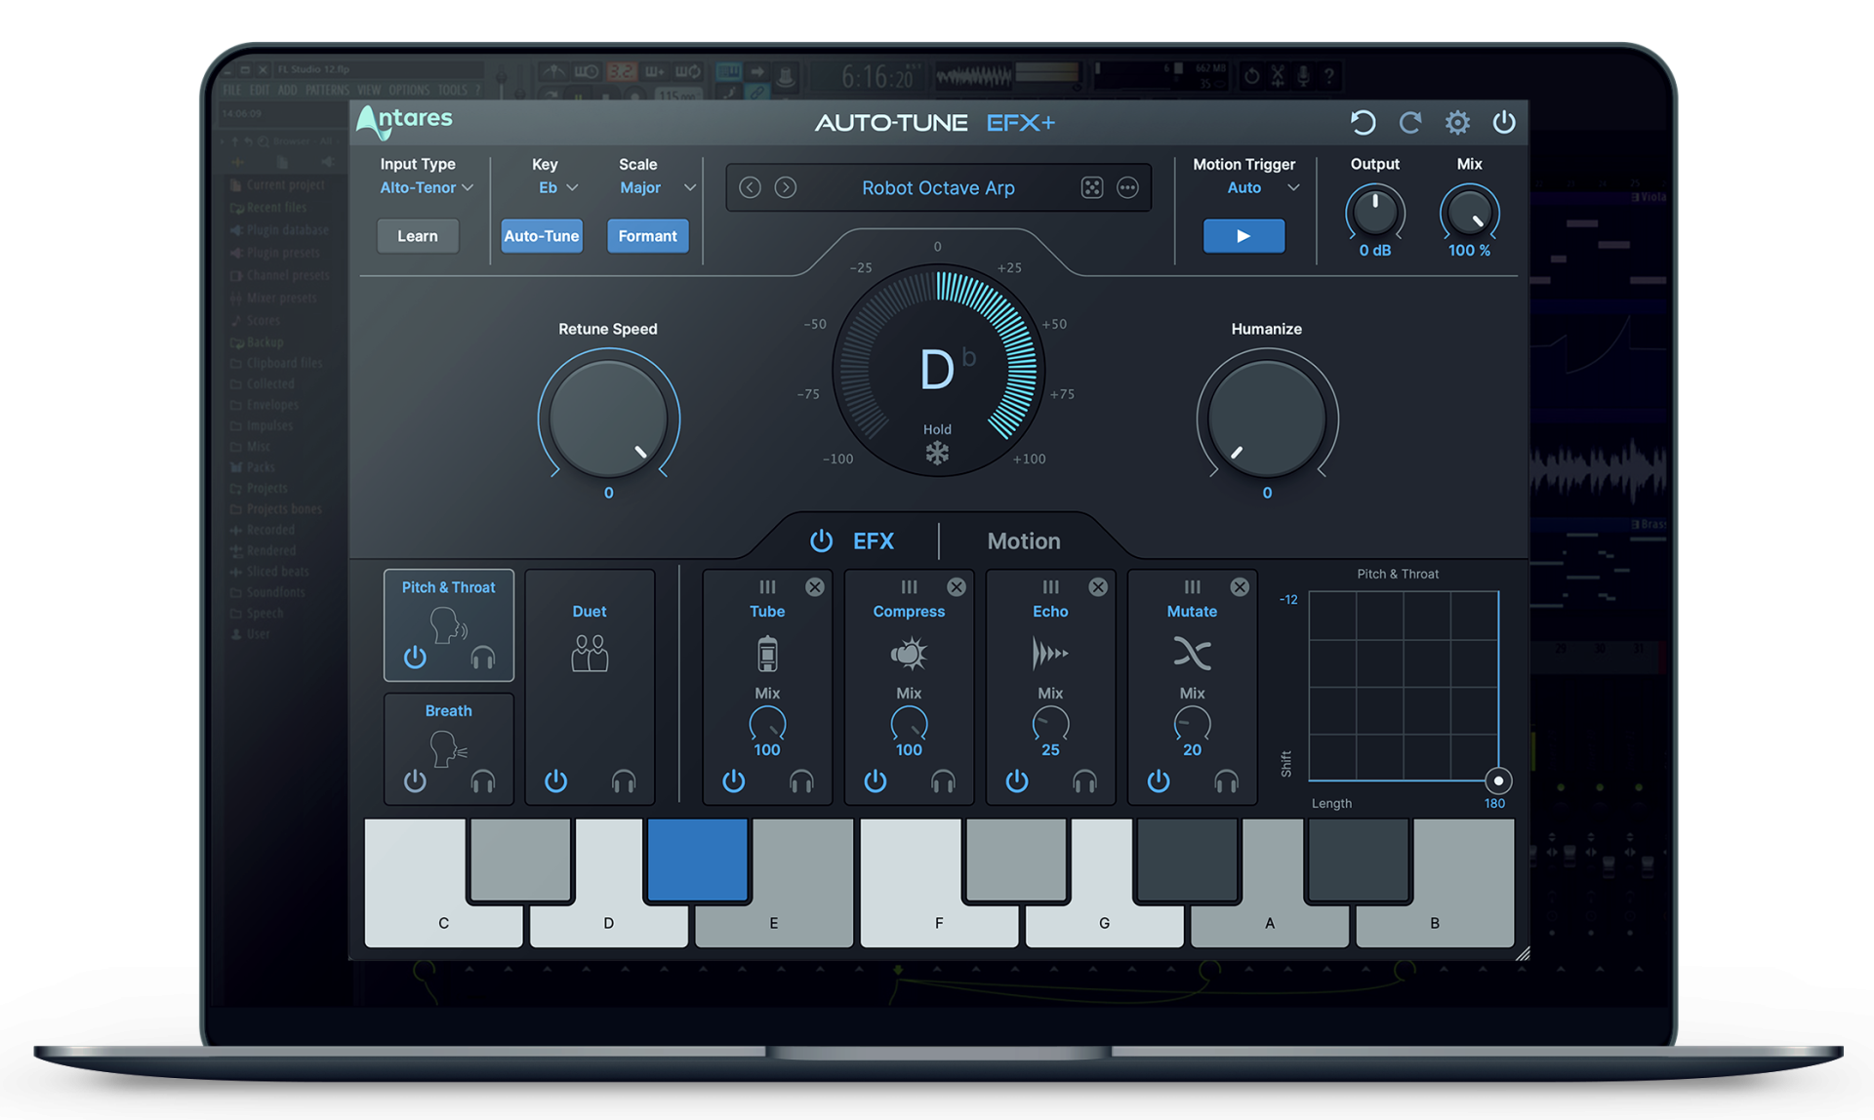Click the Learn button
The height and width of the screenshot is (1120, 1874).
pyautogui.click(x=418, y=236)
